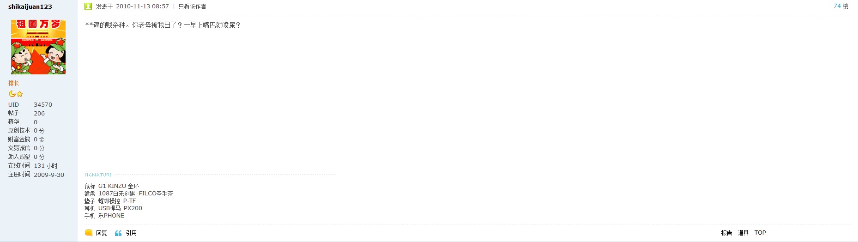
Task: Open shikaijuan123 user profile
Action: coord(30,6)
